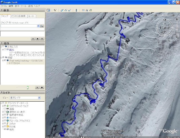Open the 表示 menu

[17, 6]
